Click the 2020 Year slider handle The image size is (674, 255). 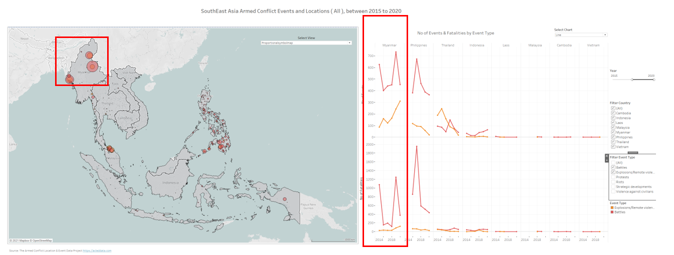(653, 79)
